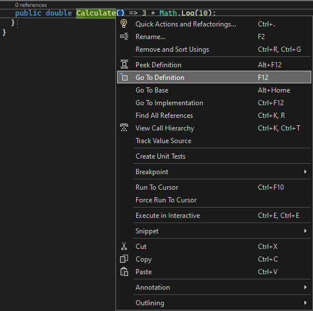Image resolution: width=313 pixels, height=311 pixels.
Task: Select Go To Base
Action: 214,90
